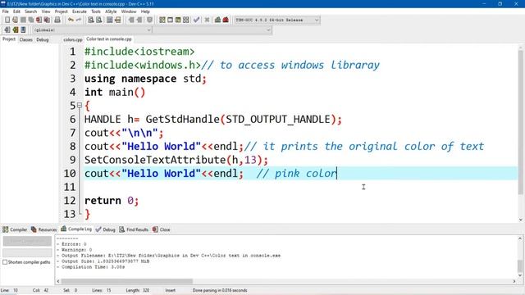Click the Save All toolbar icon
Screen dimensions: 525x295
tap(31, 20)
